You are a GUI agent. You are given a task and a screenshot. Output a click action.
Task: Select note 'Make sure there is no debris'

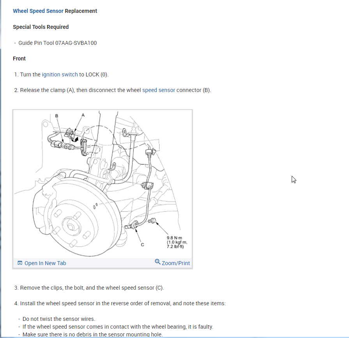[92, 334]
